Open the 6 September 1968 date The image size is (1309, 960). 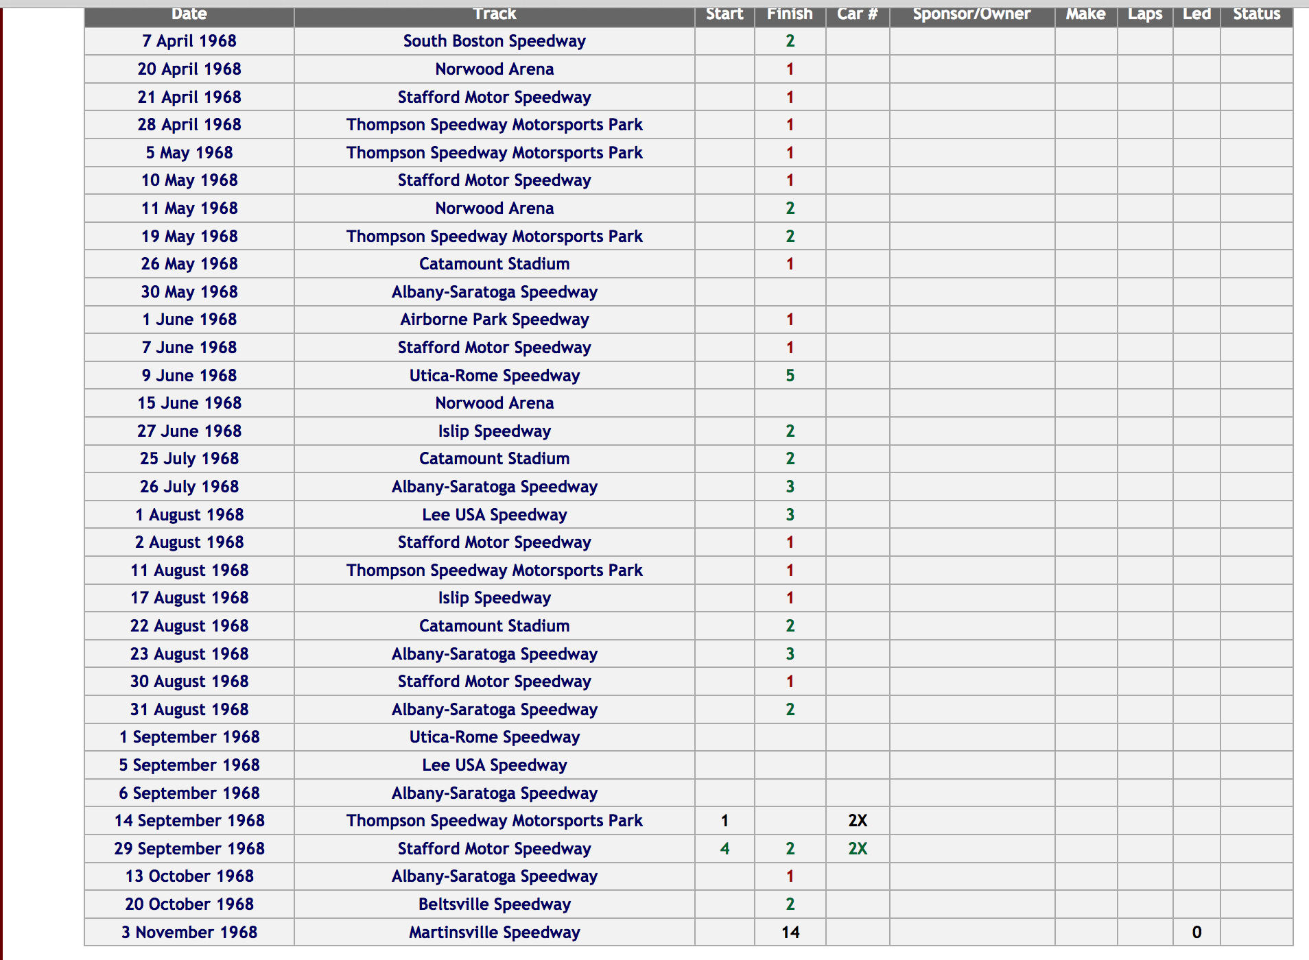point(189,793)
